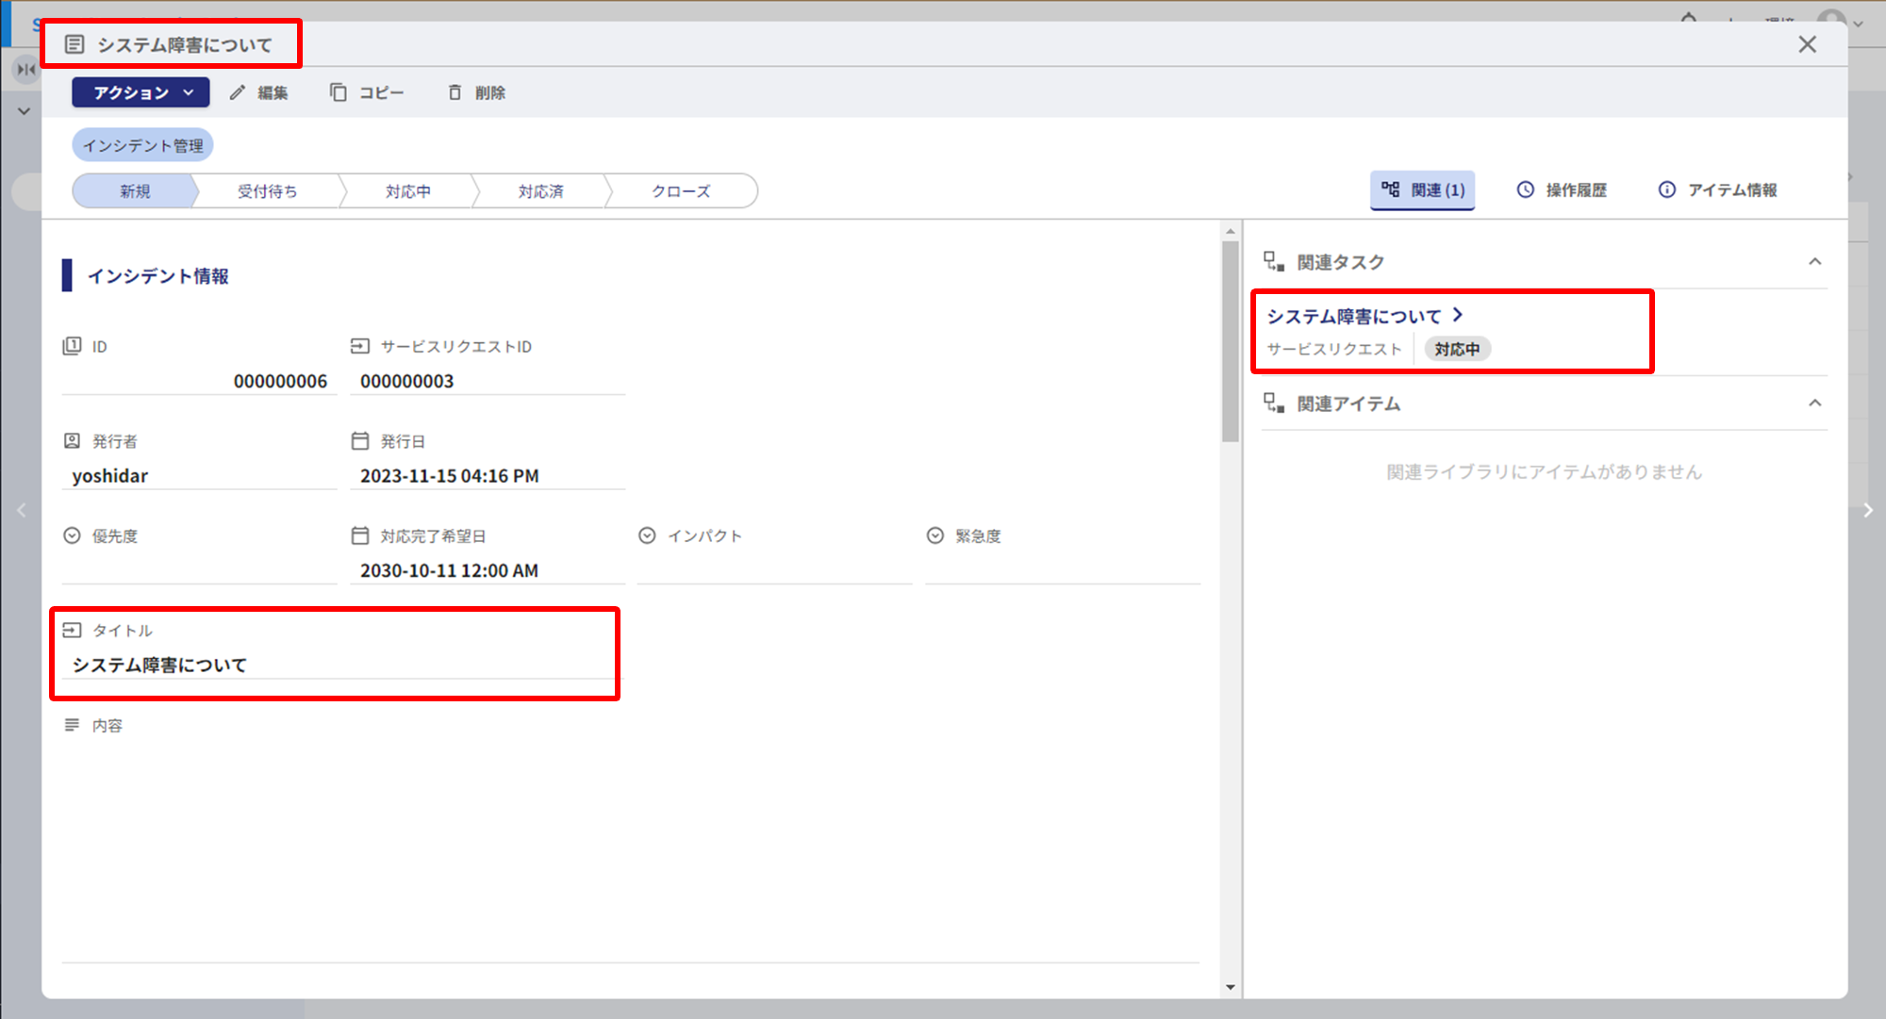Image resolution: width=1886 pixels, height=1019 pixels.
Task: Open the 優先度 dropdown field
Action: [198, 569]
